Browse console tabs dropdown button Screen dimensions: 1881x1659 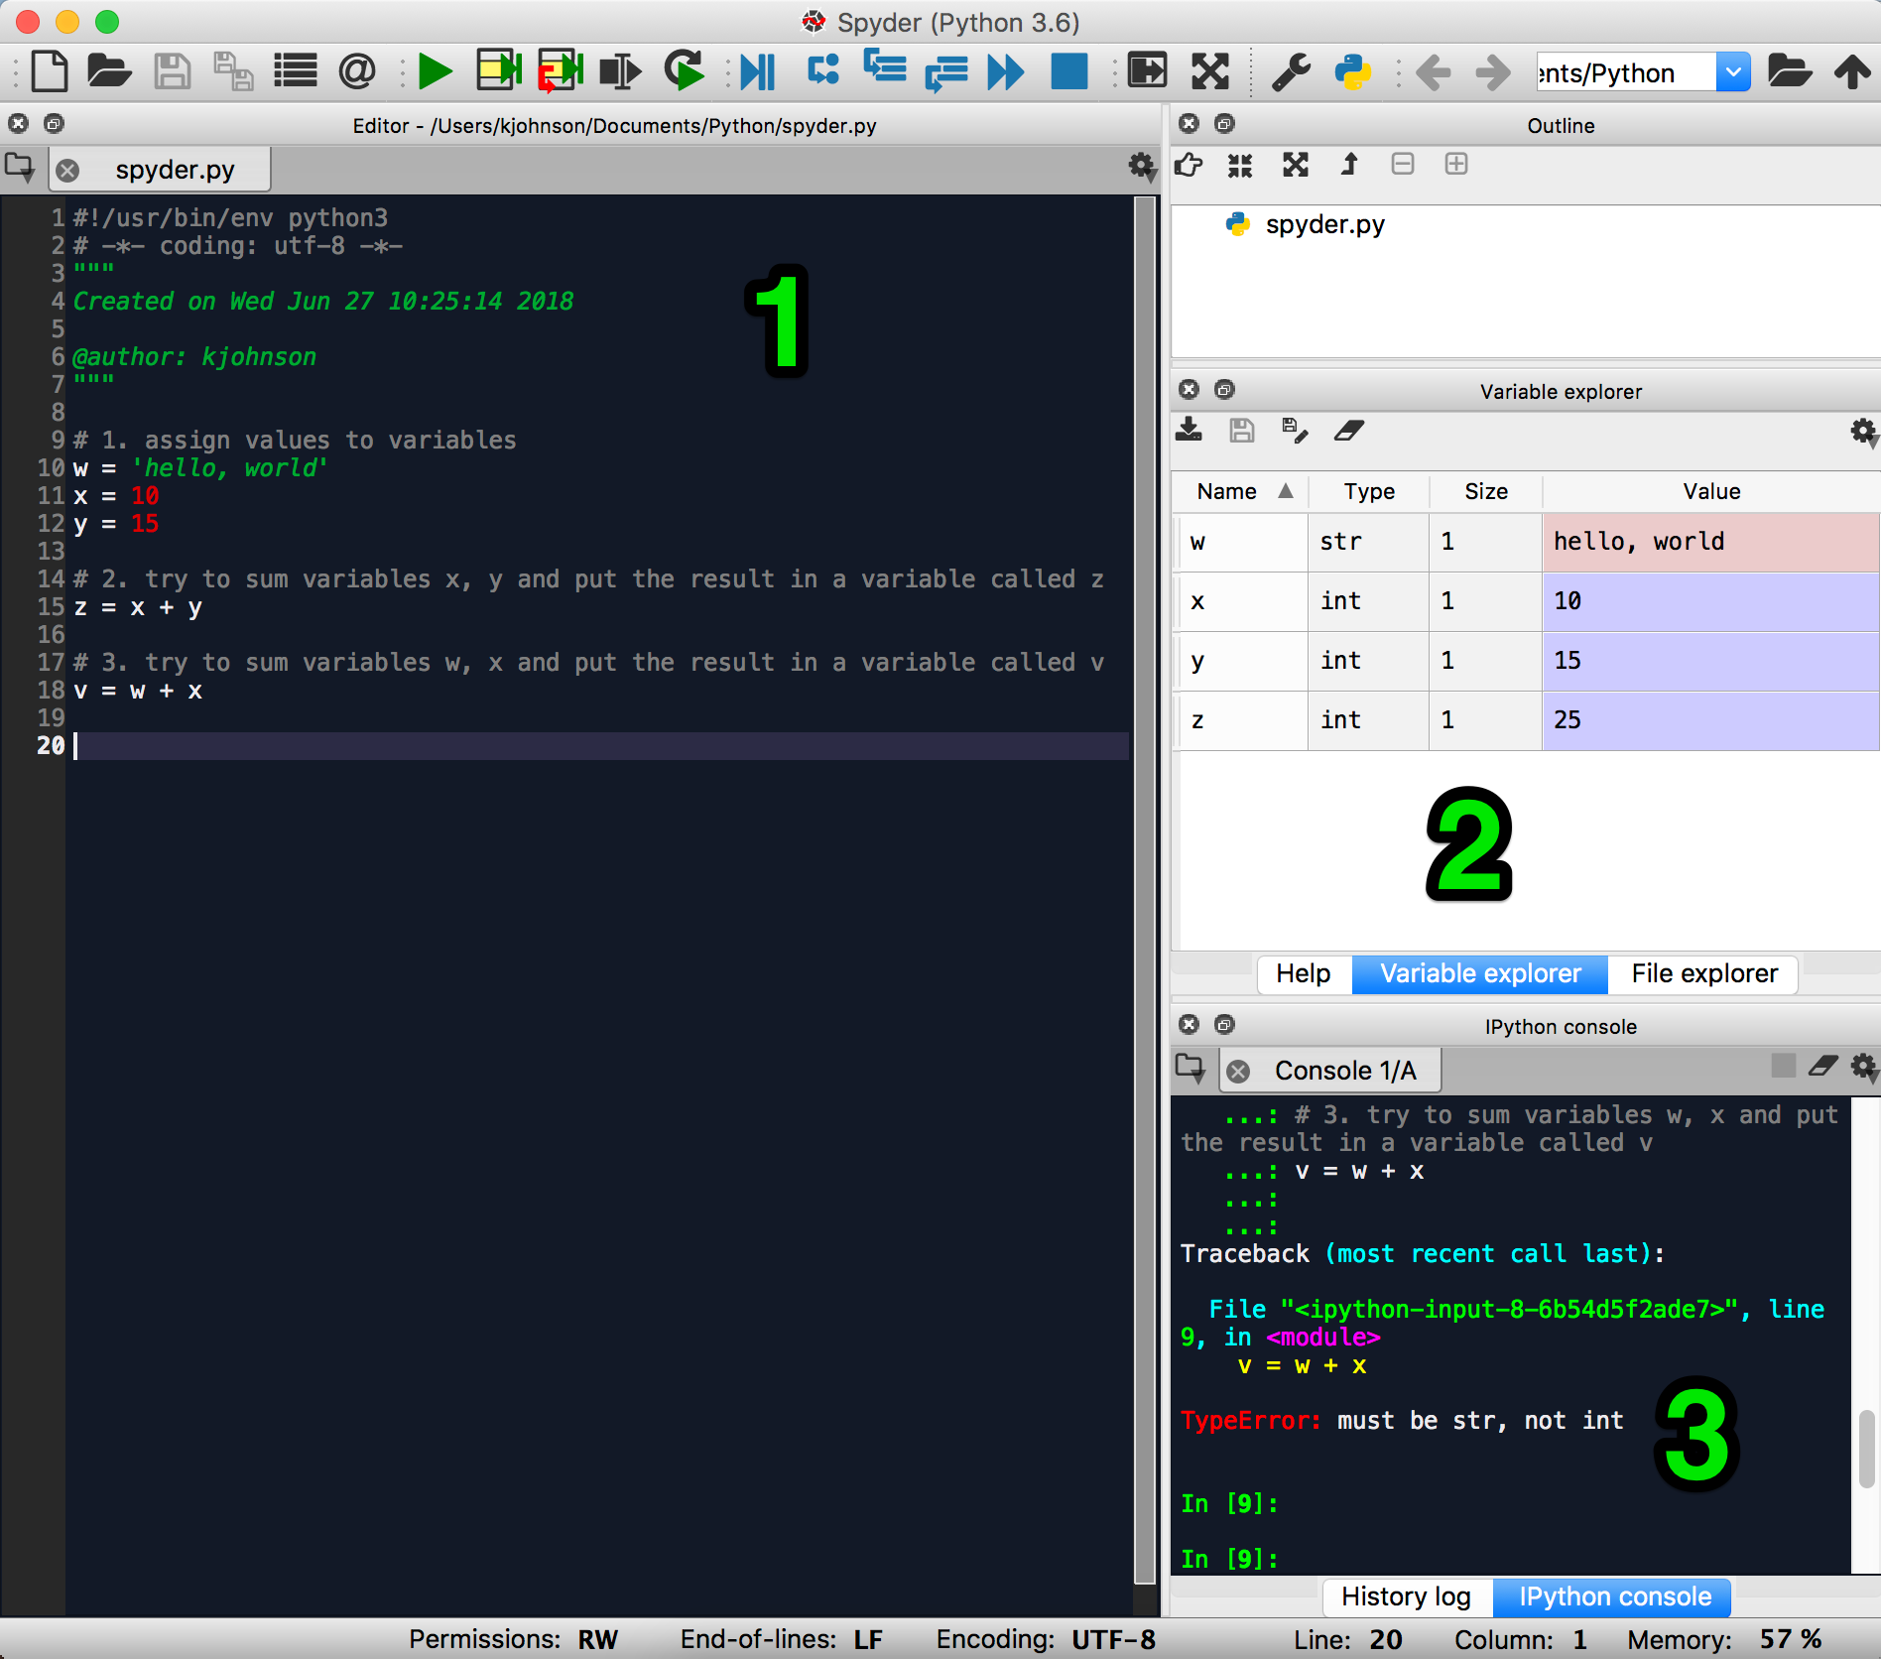[x=1191, y=1068]
